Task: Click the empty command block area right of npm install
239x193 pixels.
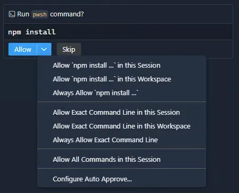Action: [144, 32]
